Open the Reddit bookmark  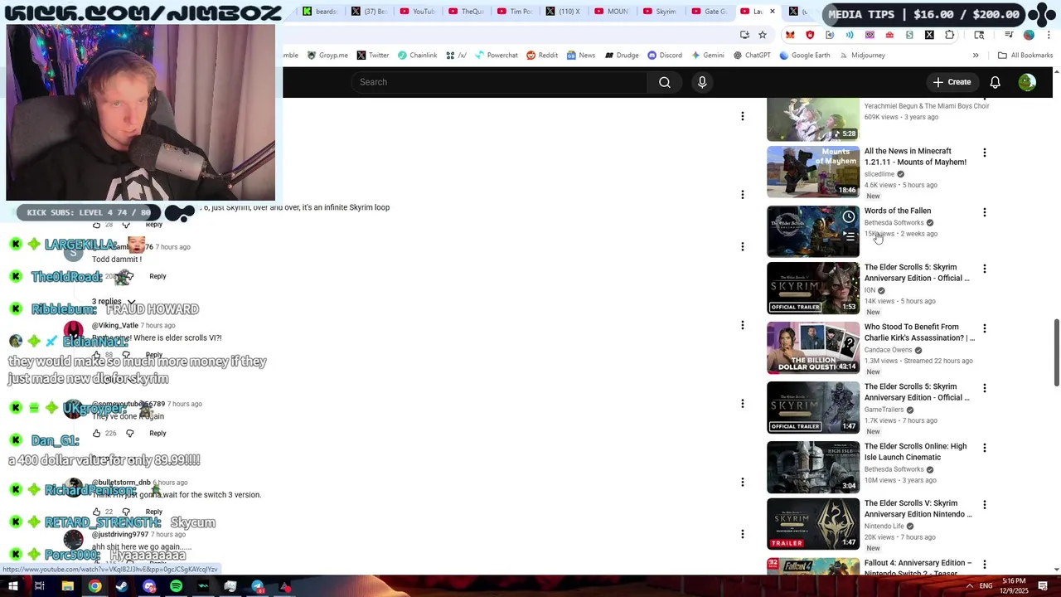(x=542, y=56)
